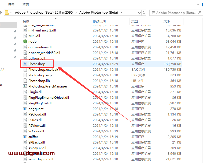Click the file name opencv_world452.dll
The height and width of the screenshot is (163, 203).
44,53
